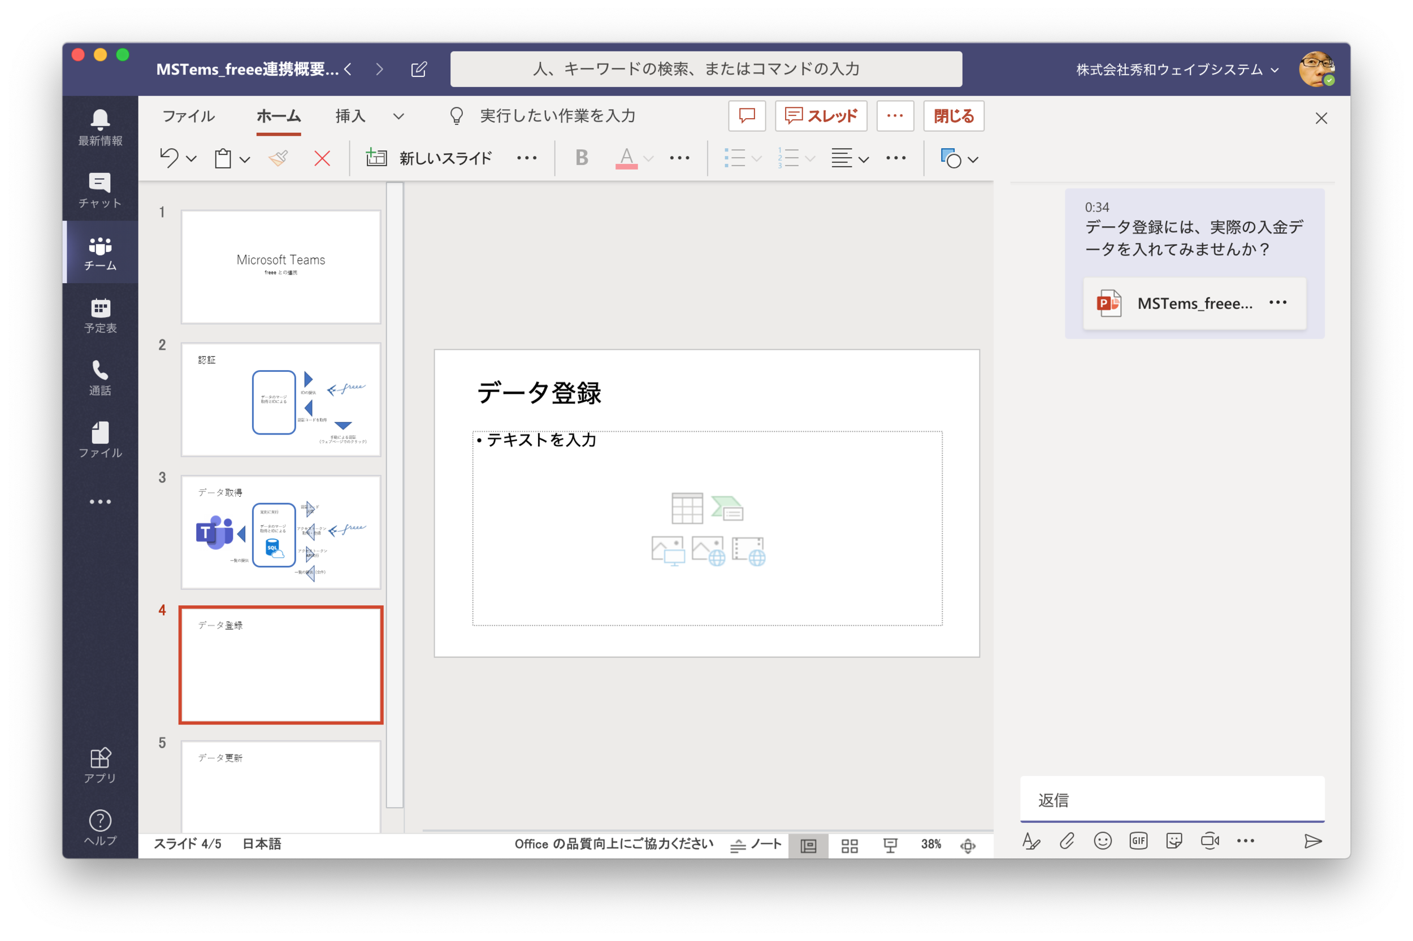The height and width of the screenshot is (941, 1413).
Task: Click the GIF icon in reply toolbar
Action: pyautogui.click(x=1138, y=841)
